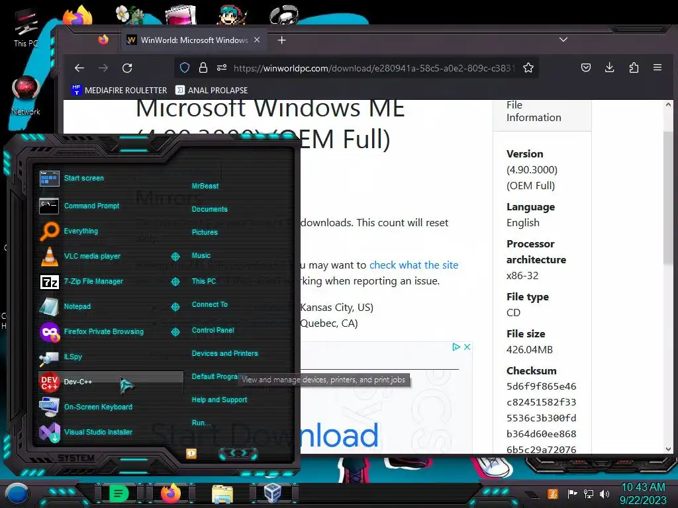Image resolution: width=678 pixels, height=508 pixels.
Task: Go forward in Firefox
Action: 103,68
